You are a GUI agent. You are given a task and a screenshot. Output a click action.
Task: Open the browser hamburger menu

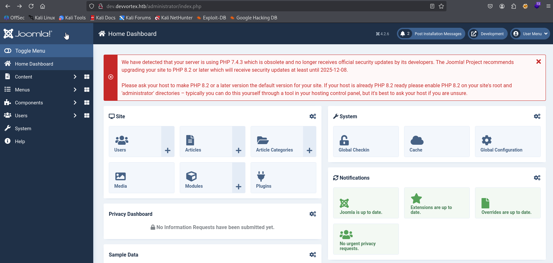[x=548, y=6]
